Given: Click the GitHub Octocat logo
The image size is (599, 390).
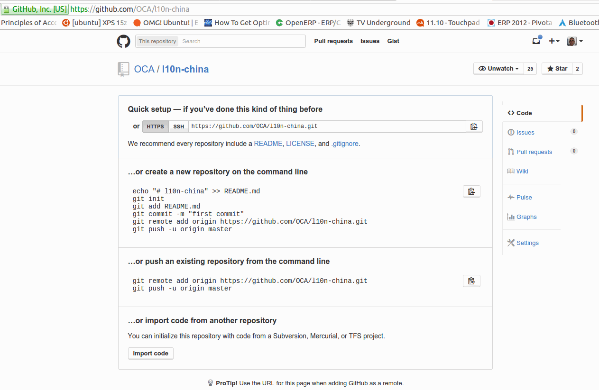Looking at the screenshot, I should tap(123, 41).
